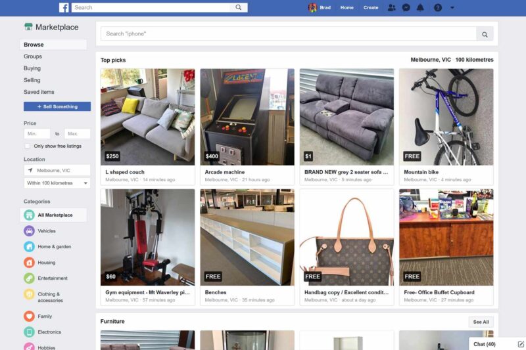Go to Selling section
This screenshot has width=526, height=350.
point(32,80)
